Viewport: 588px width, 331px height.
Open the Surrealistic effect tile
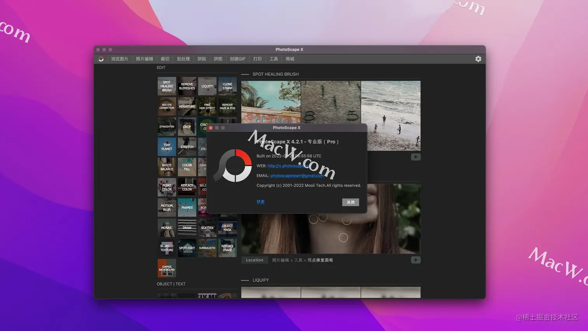207,248
